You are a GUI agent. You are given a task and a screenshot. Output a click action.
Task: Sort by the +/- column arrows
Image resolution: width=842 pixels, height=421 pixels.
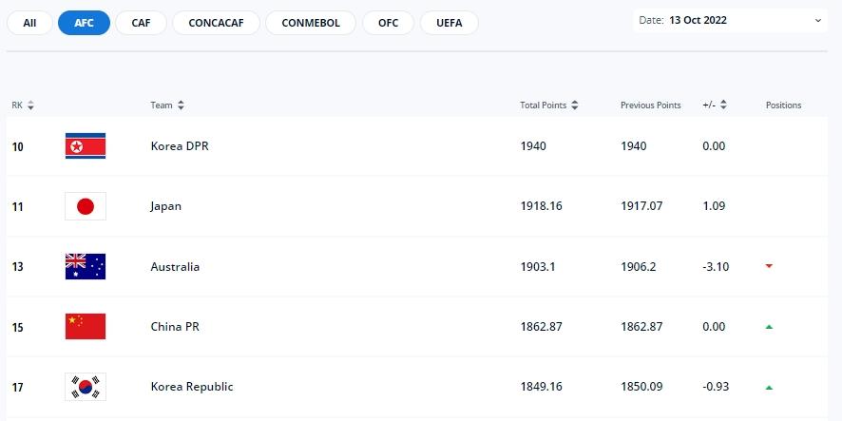pos(723,105)
